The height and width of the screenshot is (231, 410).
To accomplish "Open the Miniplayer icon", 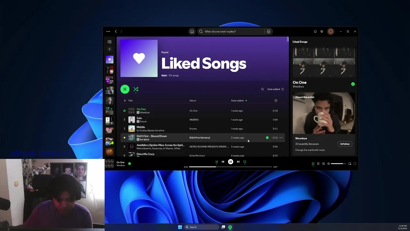I will pyautogui.click(x=350, y=164).
